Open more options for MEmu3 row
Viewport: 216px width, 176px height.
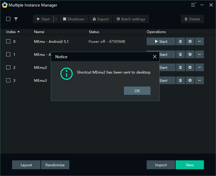199,81
